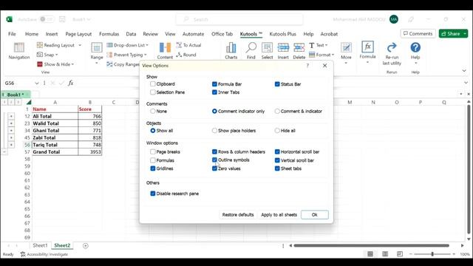
Task: Uncheck the Inner Tabs checkbox
Action: click(214, 92)
